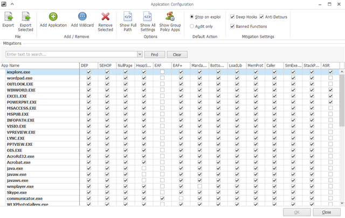Screen dimensions: 345x218
Task: Click the application icon in title bar
Action: pos(4,4)
